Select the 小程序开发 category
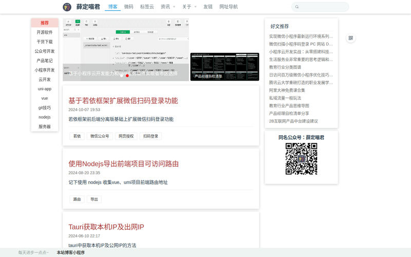 click(45, 70)
